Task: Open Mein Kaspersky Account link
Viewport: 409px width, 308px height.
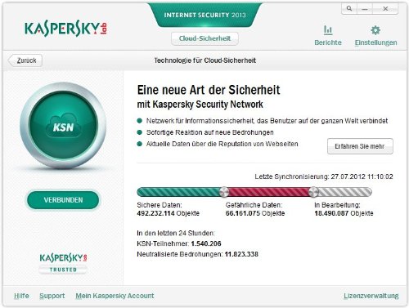Action: [x=115, y=296]
